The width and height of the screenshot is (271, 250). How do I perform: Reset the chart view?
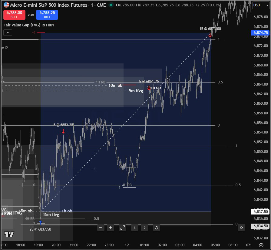click(x=157, y=228)
